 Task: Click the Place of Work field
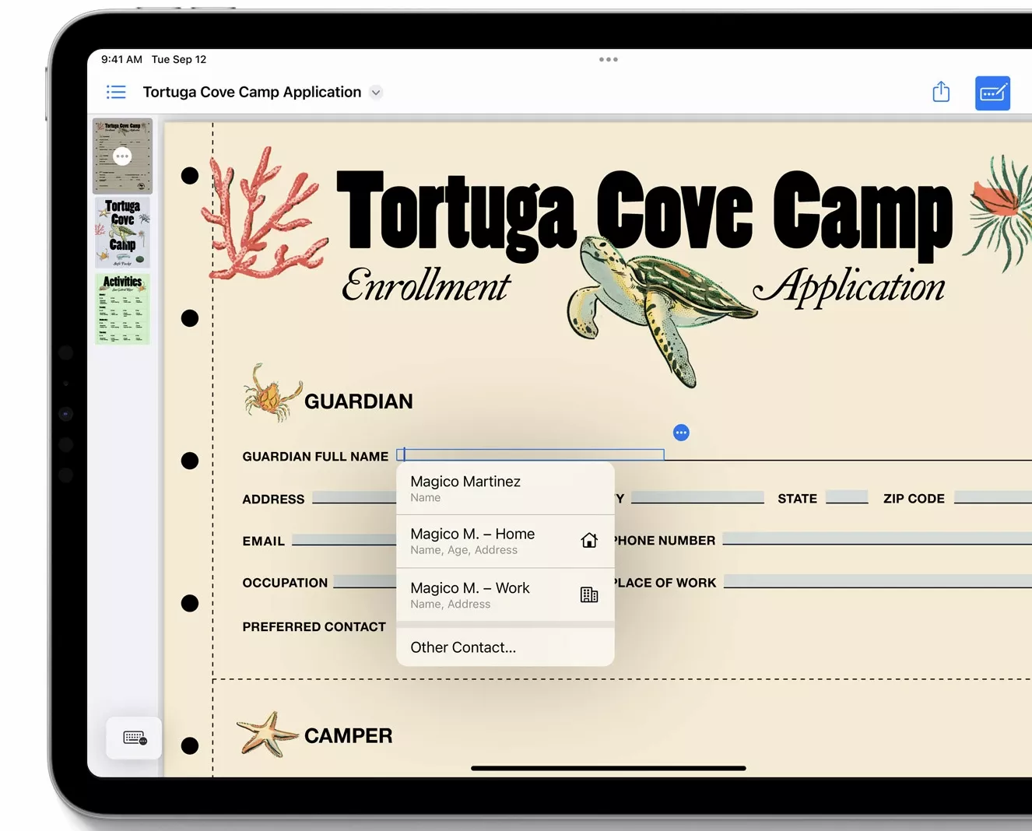(878, 581)
